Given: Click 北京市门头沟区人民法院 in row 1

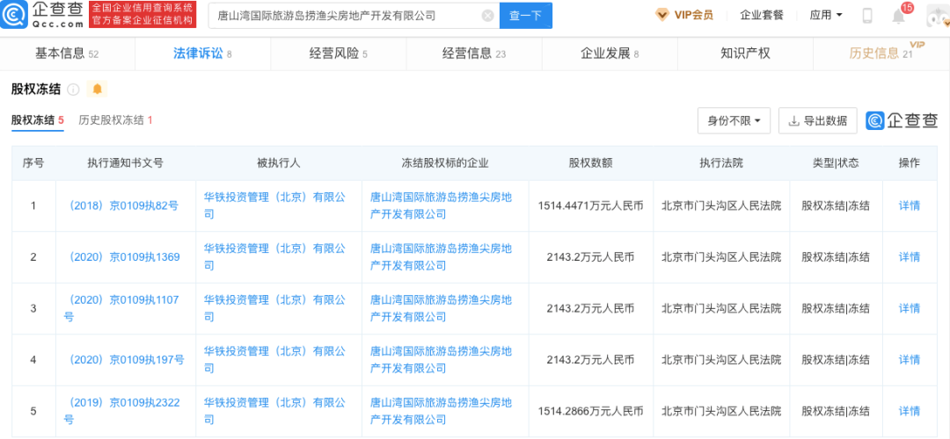Looking at the screenshot, I should point(721,205).
